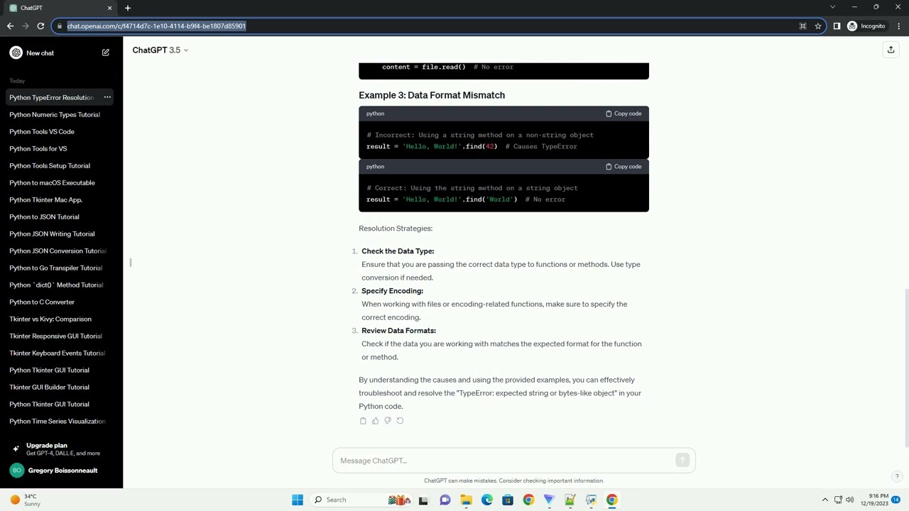Select the Python TypeError Resolution chat
This screenshot has height=511, width=909.
coord(51,97)
